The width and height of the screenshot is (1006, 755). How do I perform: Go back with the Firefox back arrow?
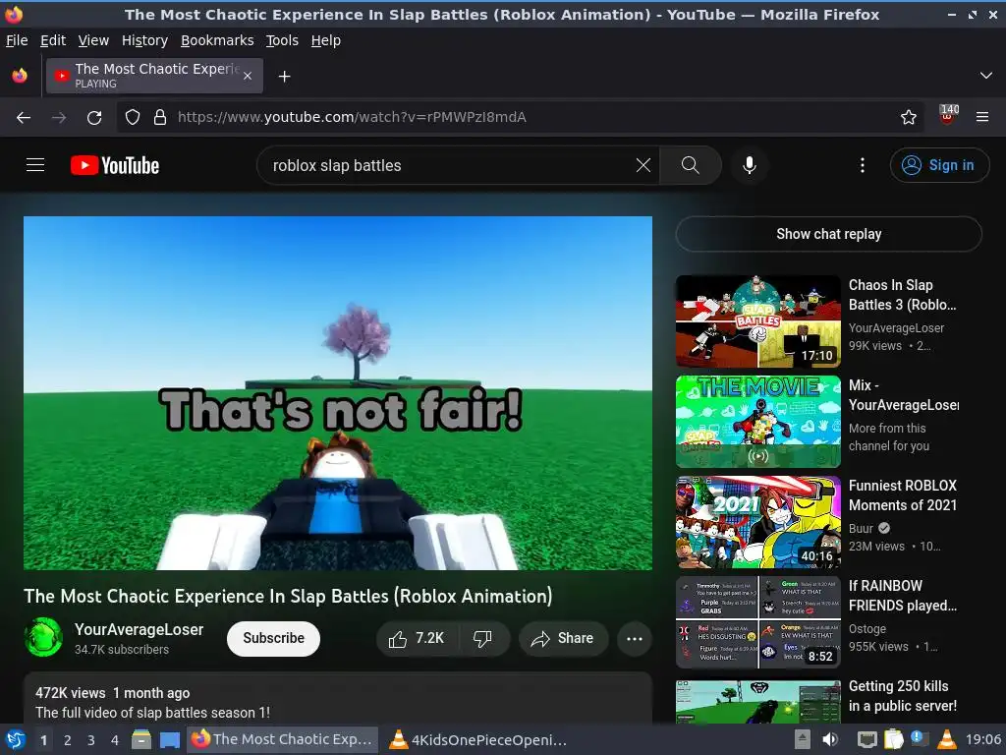(x=24, y=118)
